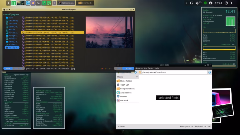Screen dimensions: 240x135
Task: Select the Projects folder in Yazi
Action: [12, 36]
